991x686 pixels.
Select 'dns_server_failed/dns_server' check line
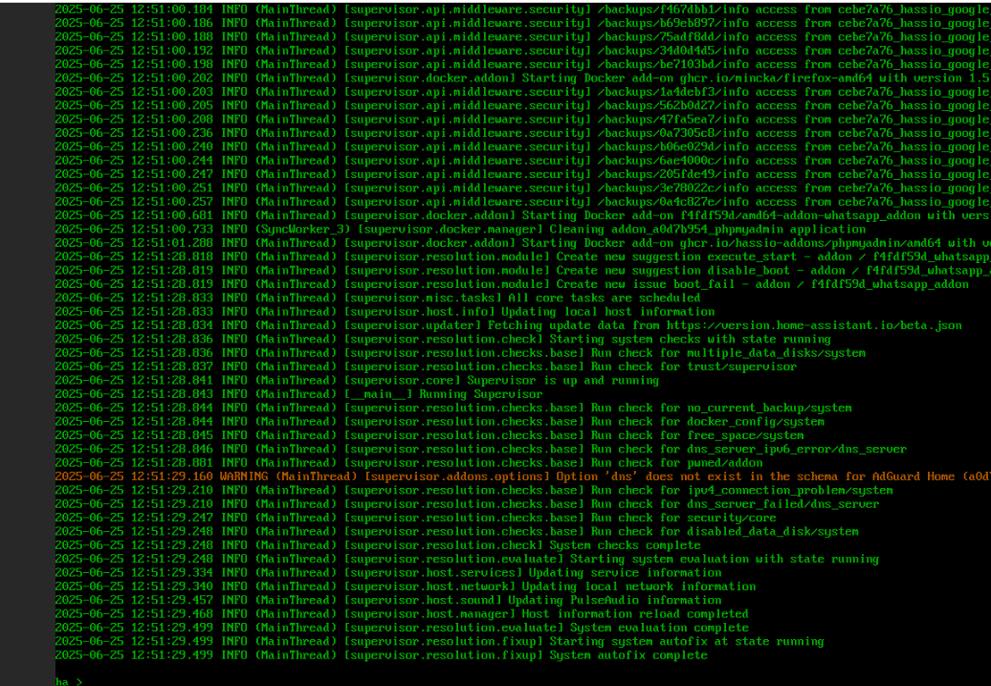point(467,504)
